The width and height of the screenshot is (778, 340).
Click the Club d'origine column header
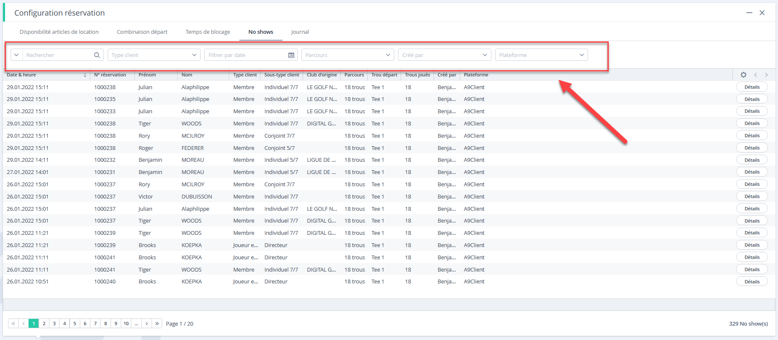[x=322, y=75]
